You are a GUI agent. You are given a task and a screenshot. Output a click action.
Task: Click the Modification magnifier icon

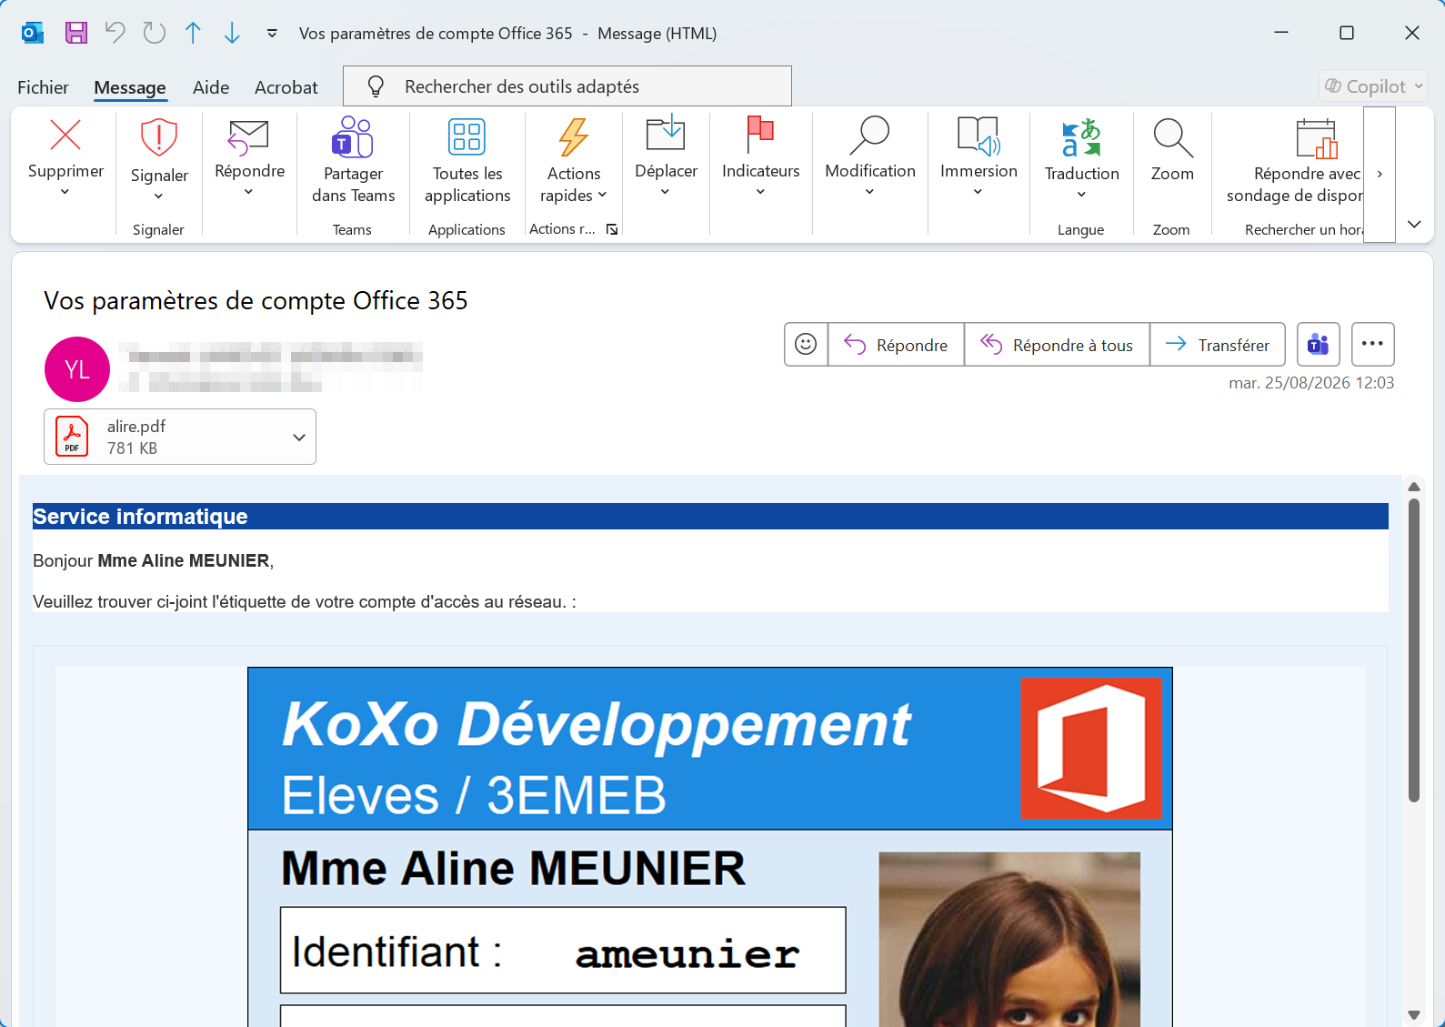tap(869, 135)
